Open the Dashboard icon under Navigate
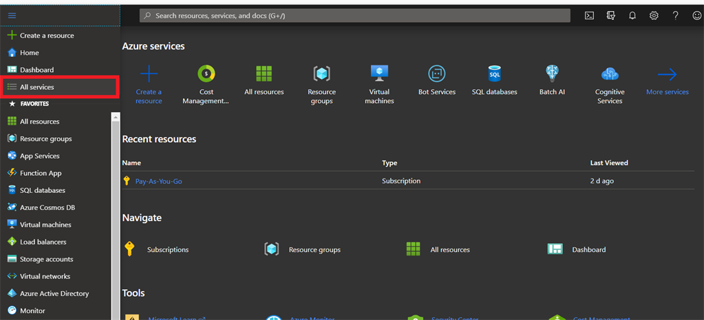This screenshot has height=320, width=704. tap(555, 249)
